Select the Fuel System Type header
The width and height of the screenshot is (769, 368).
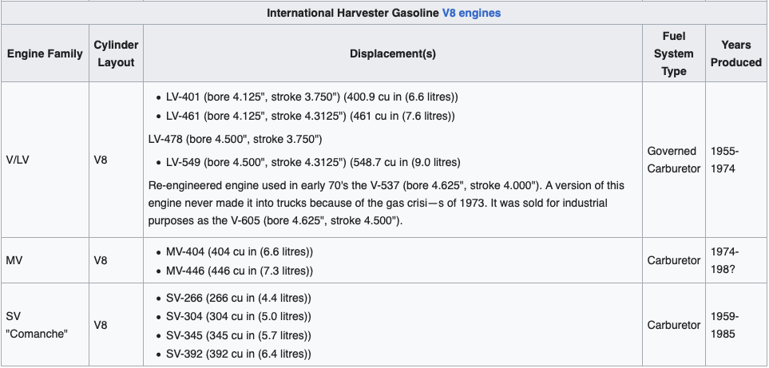pyautogui.click(x=674, y=53)
